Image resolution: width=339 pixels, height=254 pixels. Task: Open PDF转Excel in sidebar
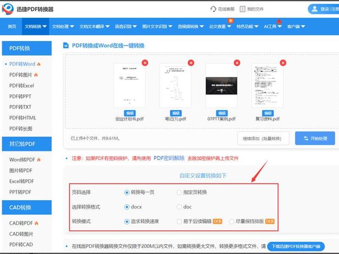pos(22,86)
